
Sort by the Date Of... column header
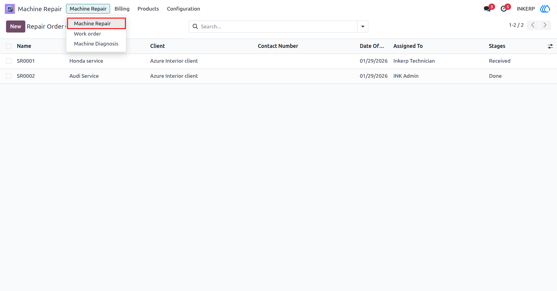pyautogui.click(x=372, y=46)
